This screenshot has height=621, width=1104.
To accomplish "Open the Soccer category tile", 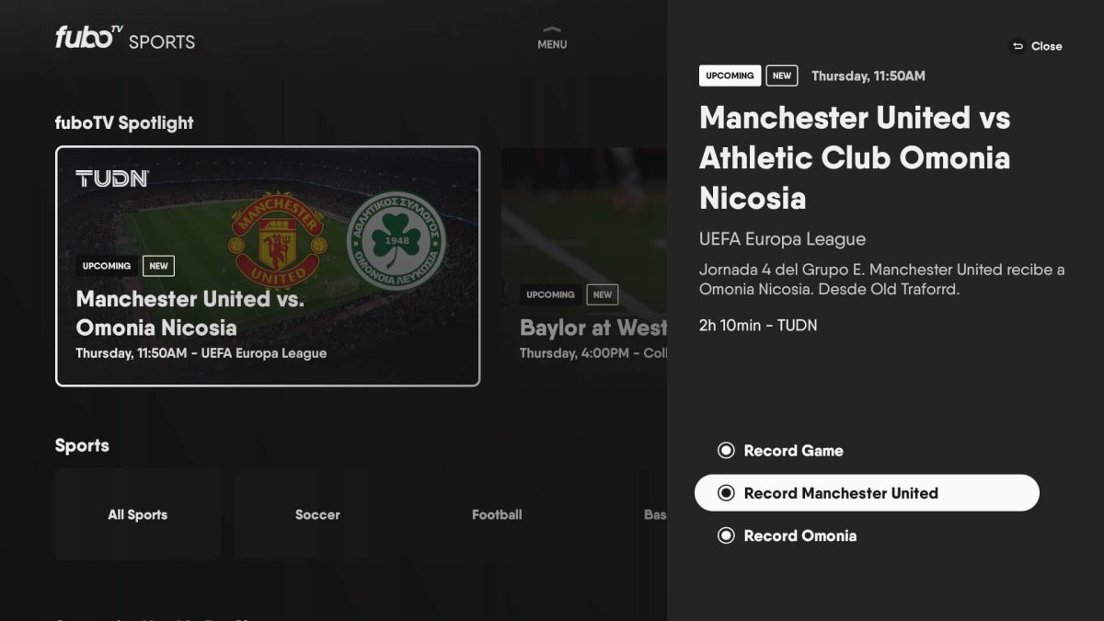I will 317,514.
